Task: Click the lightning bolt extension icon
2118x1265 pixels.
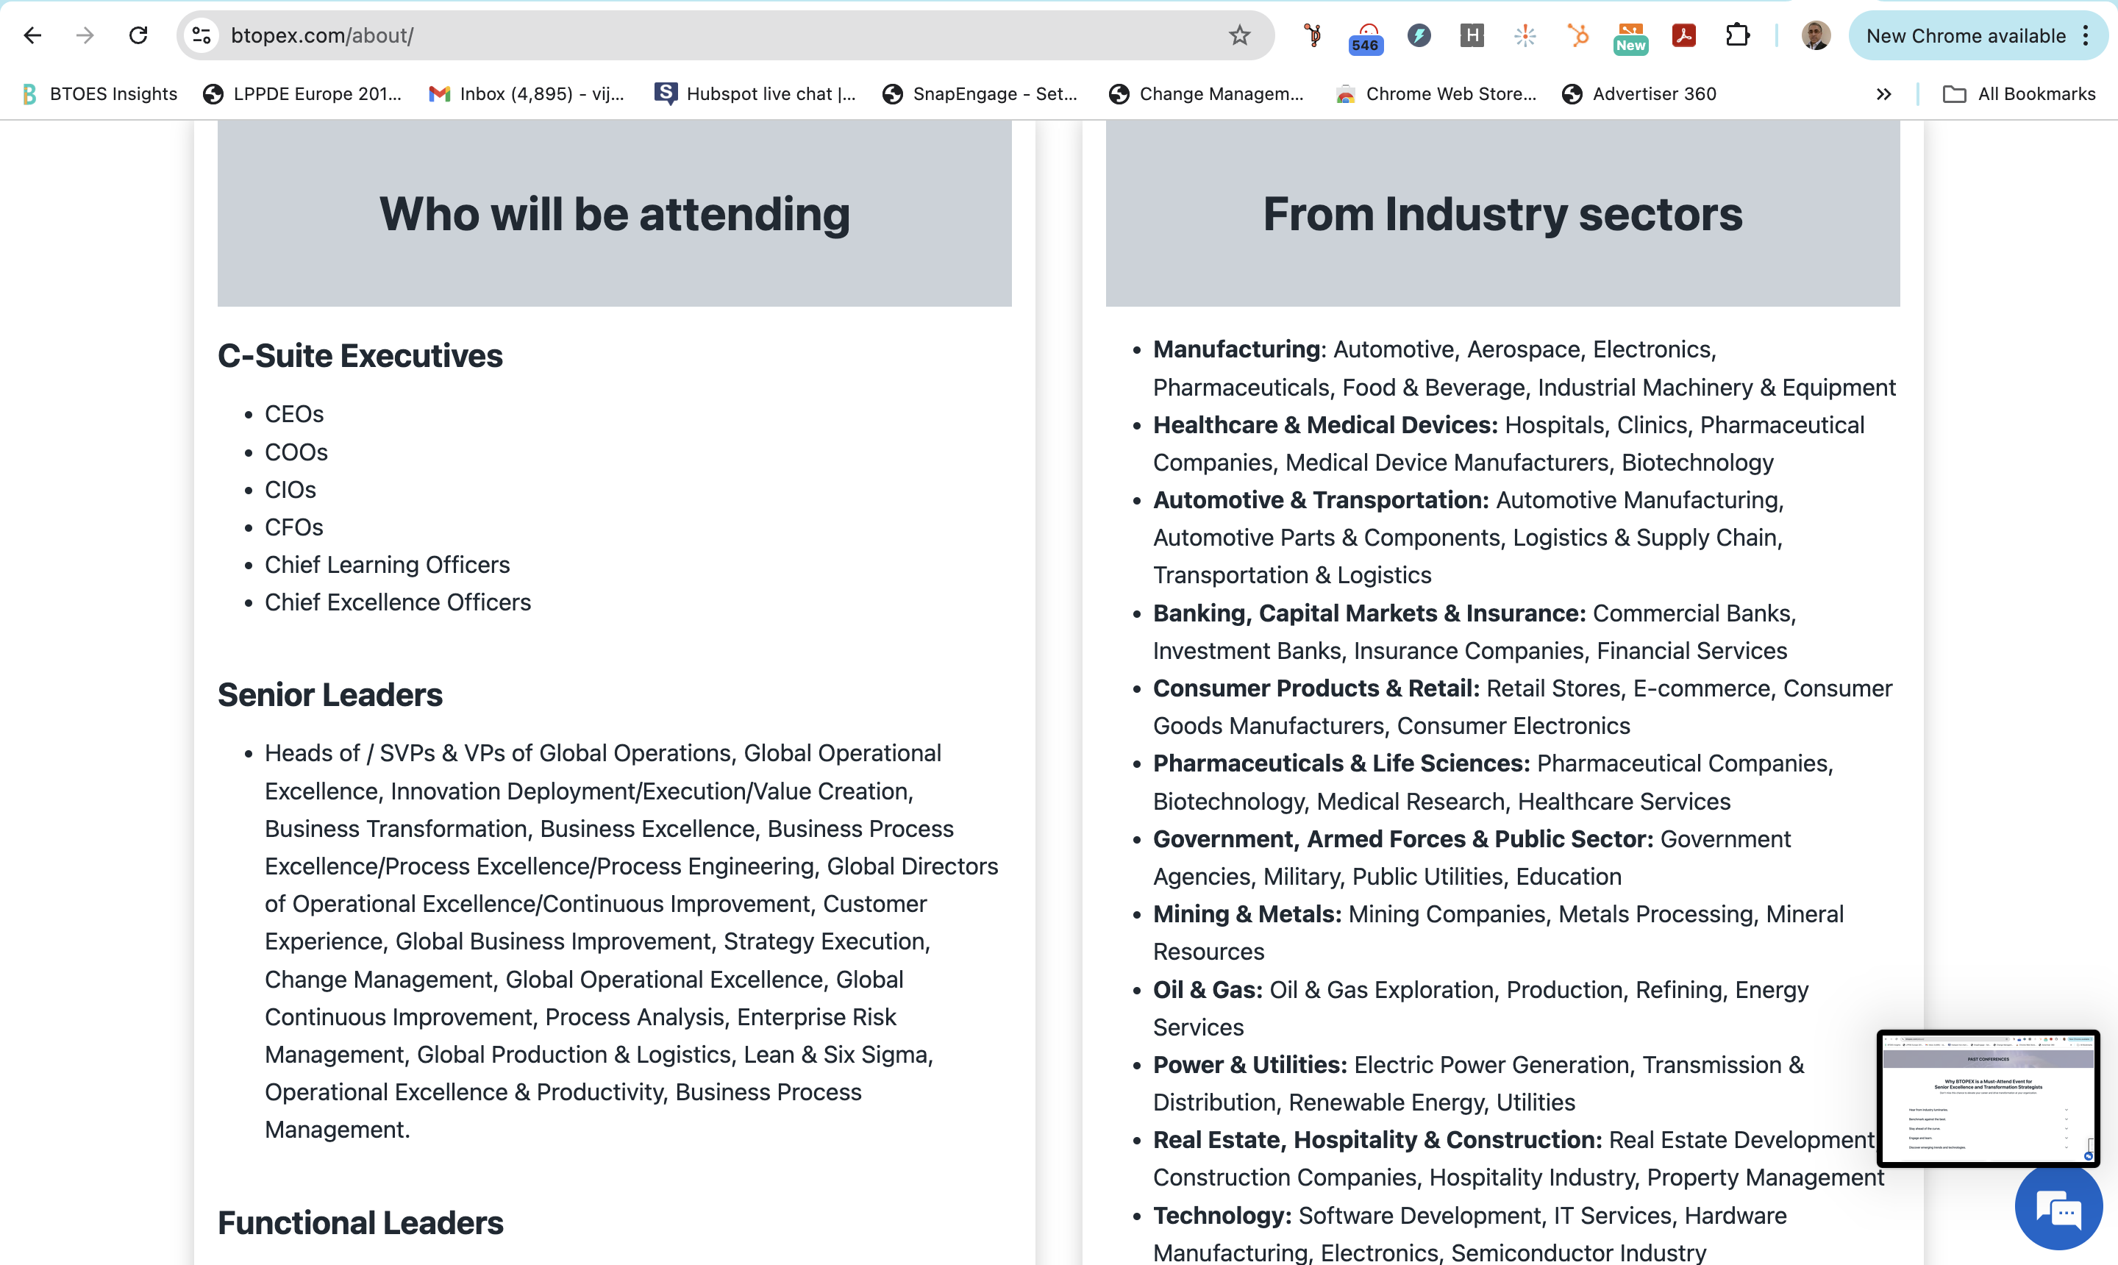Action: coord(1419,36)
